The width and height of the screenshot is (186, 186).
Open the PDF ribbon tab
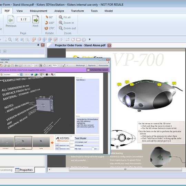7,11
